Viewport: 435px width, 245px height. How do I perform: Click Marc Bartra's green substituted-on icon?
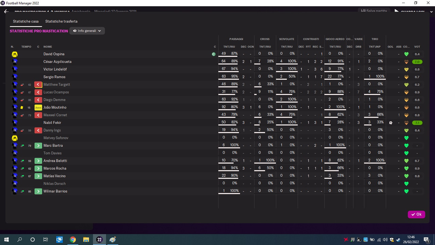pos(38,146)
